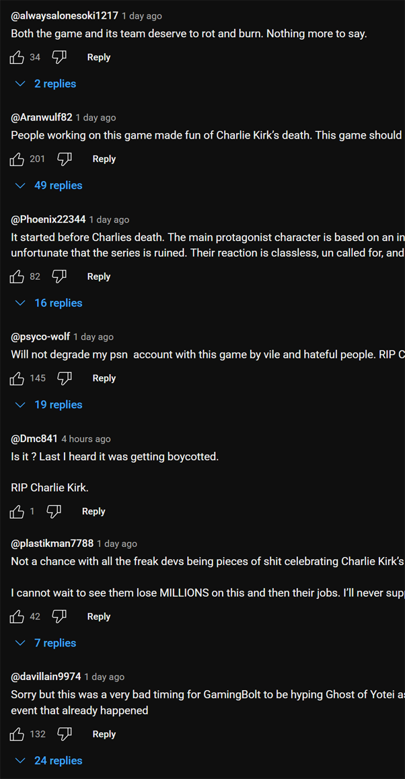Viewport: 405px width, 779px height.
Task: Thumbs up @Dmc841's comment
Action: [17, 512]
